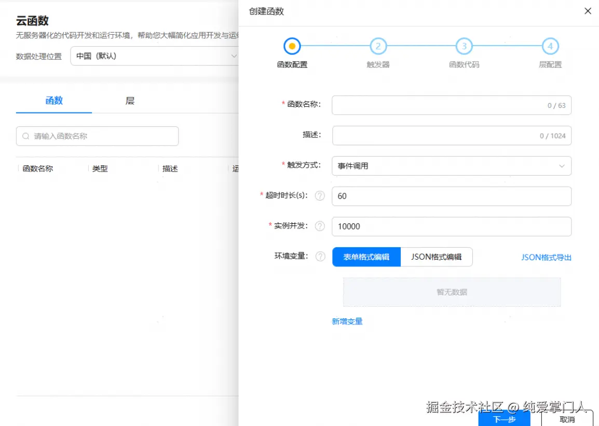Select JSON格式编辑 mode for environment variables
The height and width of the screenshot is (426, 599).
click(x=436, y=257)
